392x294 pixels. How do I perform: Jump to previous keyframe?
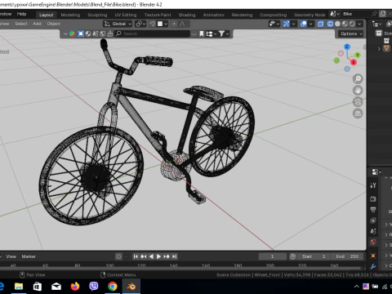tap(144, 256)
